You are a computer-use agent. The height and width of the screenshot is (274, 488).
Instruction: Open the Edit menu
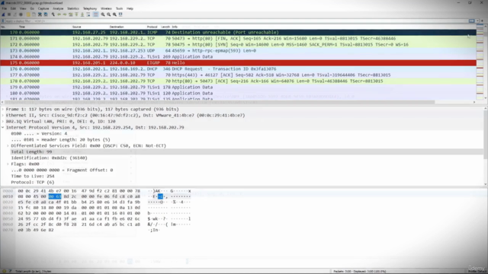(13, 8)
